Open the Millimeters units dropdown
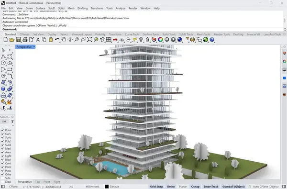Screen dimensions: 287x189 coord(92,187)
